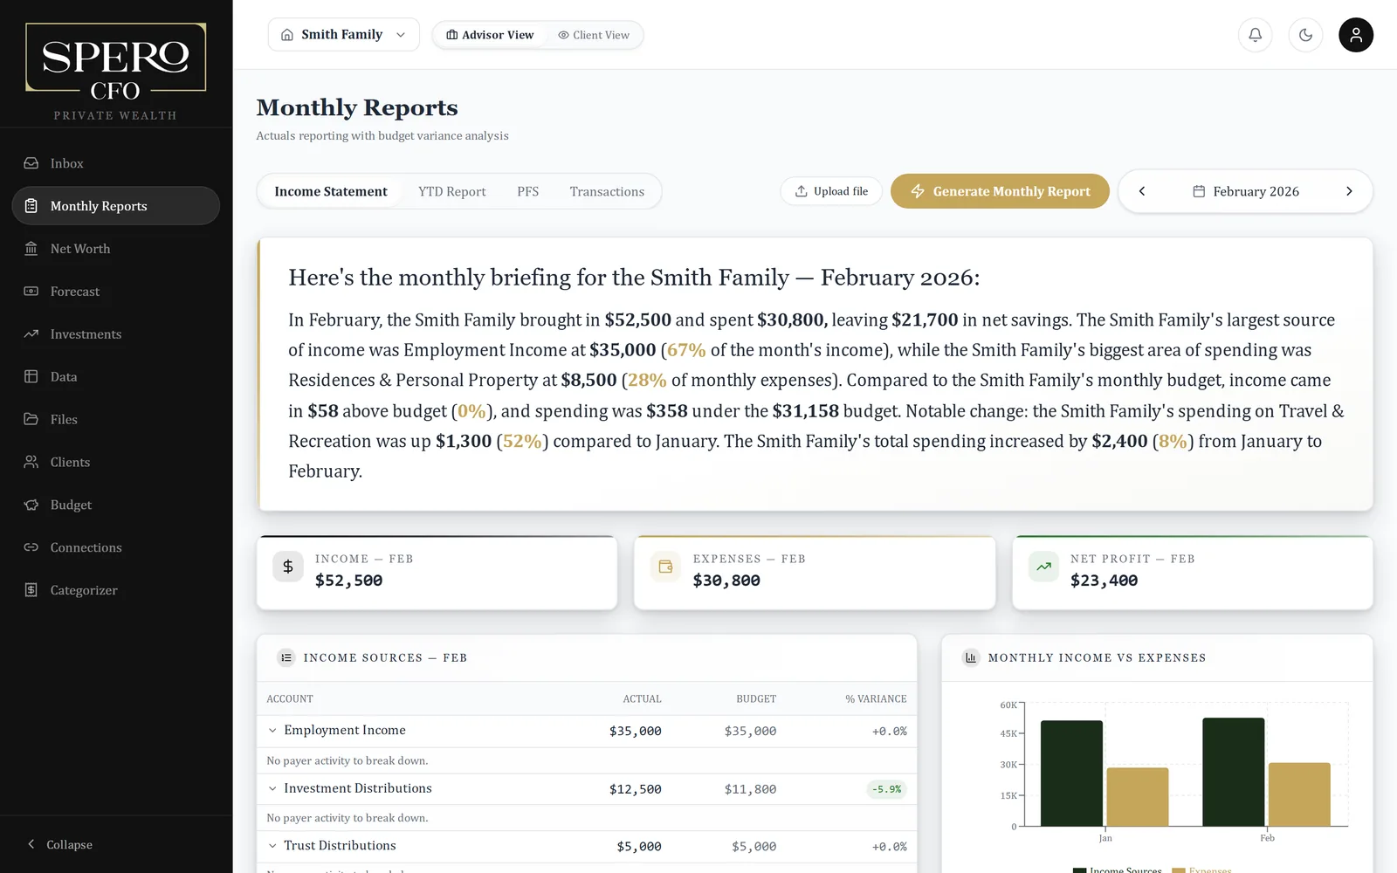Click the expenses wallet icon
Image resolution: width=1397 pixels, height=873 pixels.
click(665, 567)
